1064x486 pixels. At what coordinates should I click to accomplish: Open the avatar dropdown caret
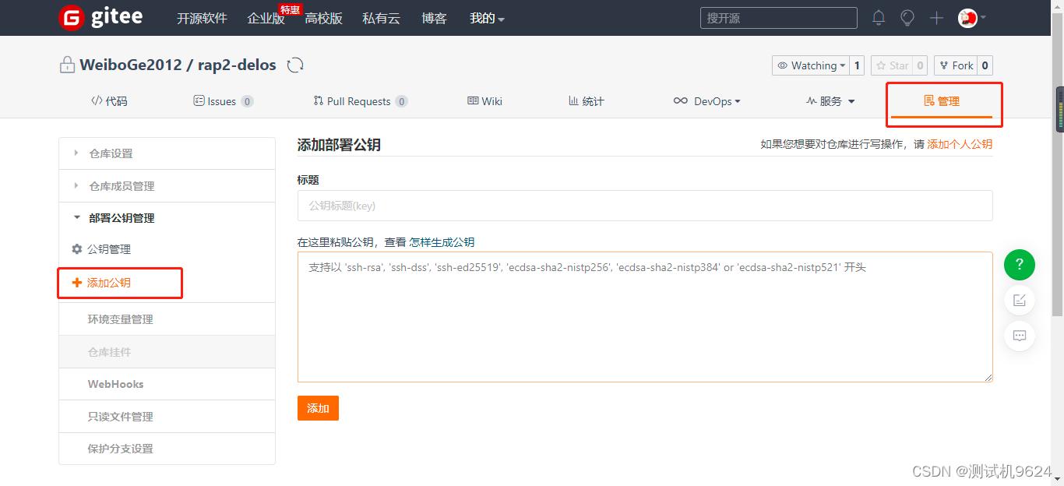983,18
